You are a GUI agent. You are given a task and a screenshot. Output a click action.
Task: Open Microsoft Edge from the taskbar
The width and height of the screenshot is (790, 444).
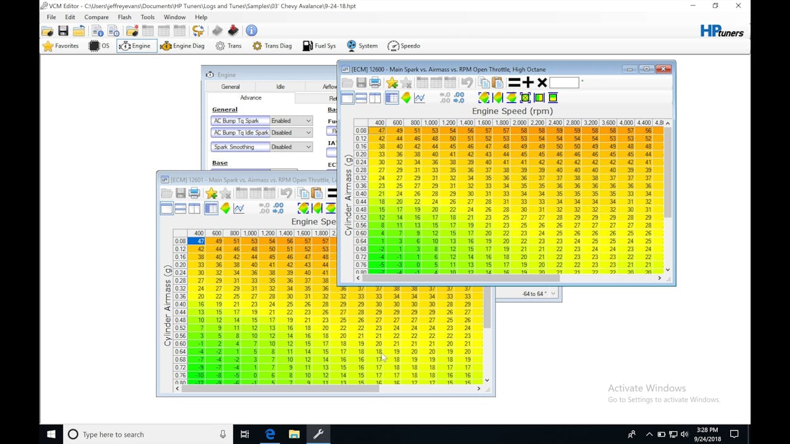tap(270, 434)
